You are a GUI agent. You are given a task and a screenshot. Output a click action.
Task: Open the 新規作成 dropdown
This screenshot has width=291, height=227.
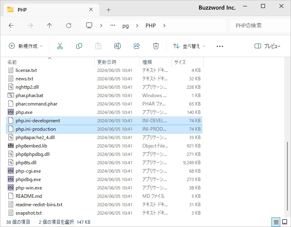click(x=26, y=46)
